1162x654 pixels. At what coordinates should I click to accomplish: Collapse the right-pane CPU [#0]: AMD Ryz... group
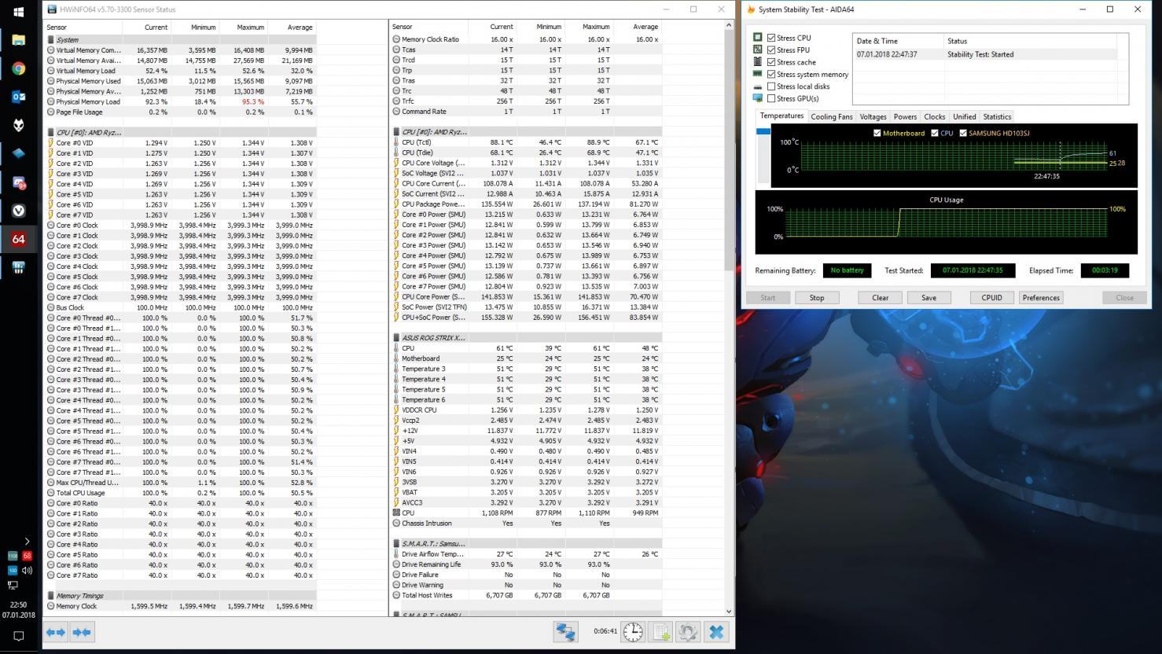tap(526, 132)
